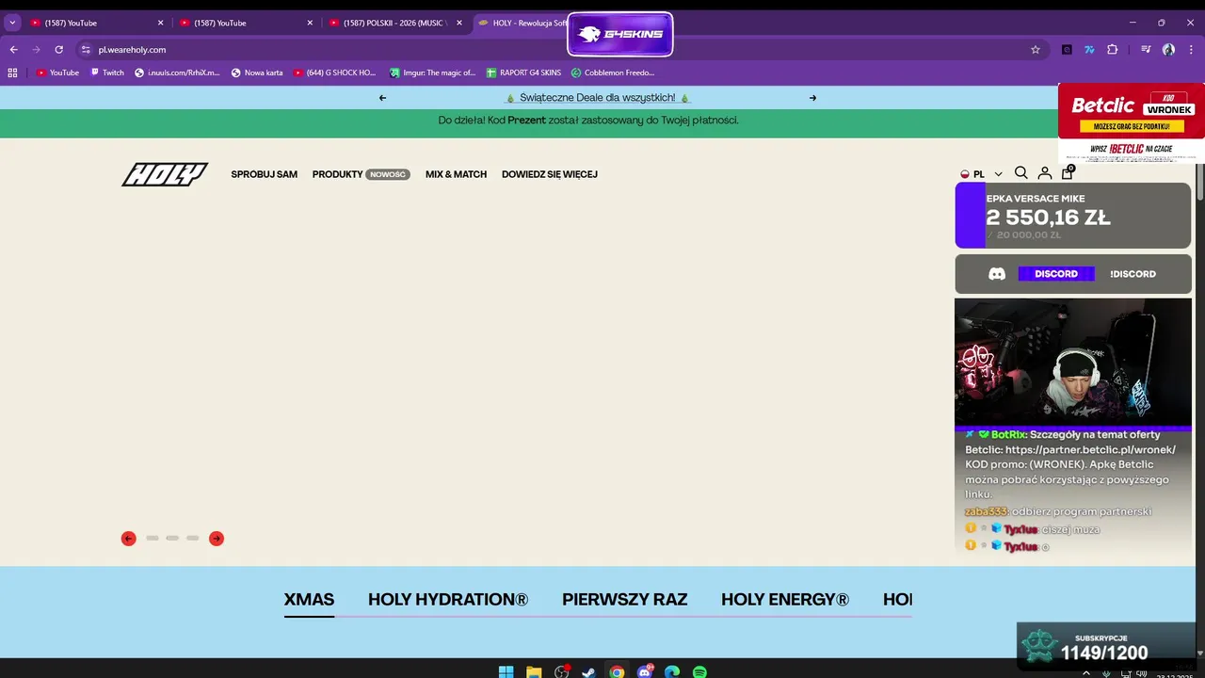The image size is (1205, 678).
Task: Switch to Chrome via taskbar icon
Action: click(617, 672)
